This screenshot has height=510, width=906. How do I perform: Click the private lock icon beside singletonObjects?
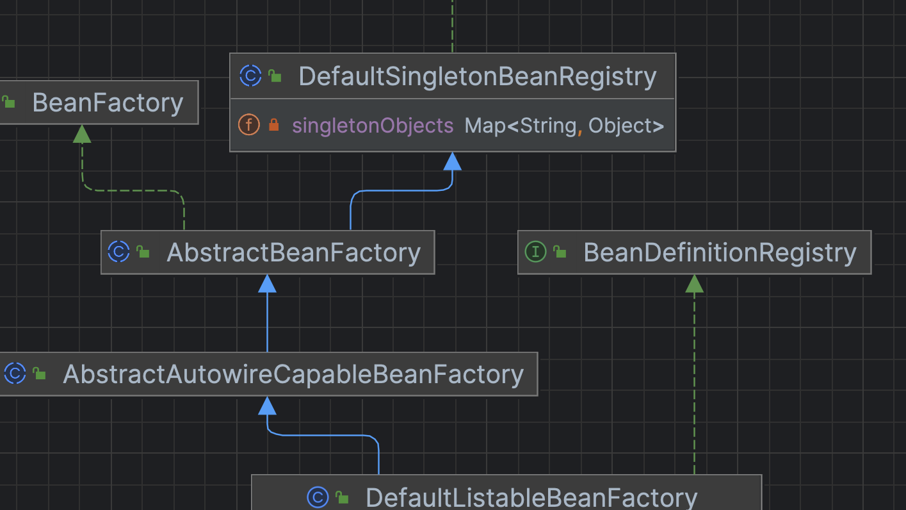click(274, 125)
